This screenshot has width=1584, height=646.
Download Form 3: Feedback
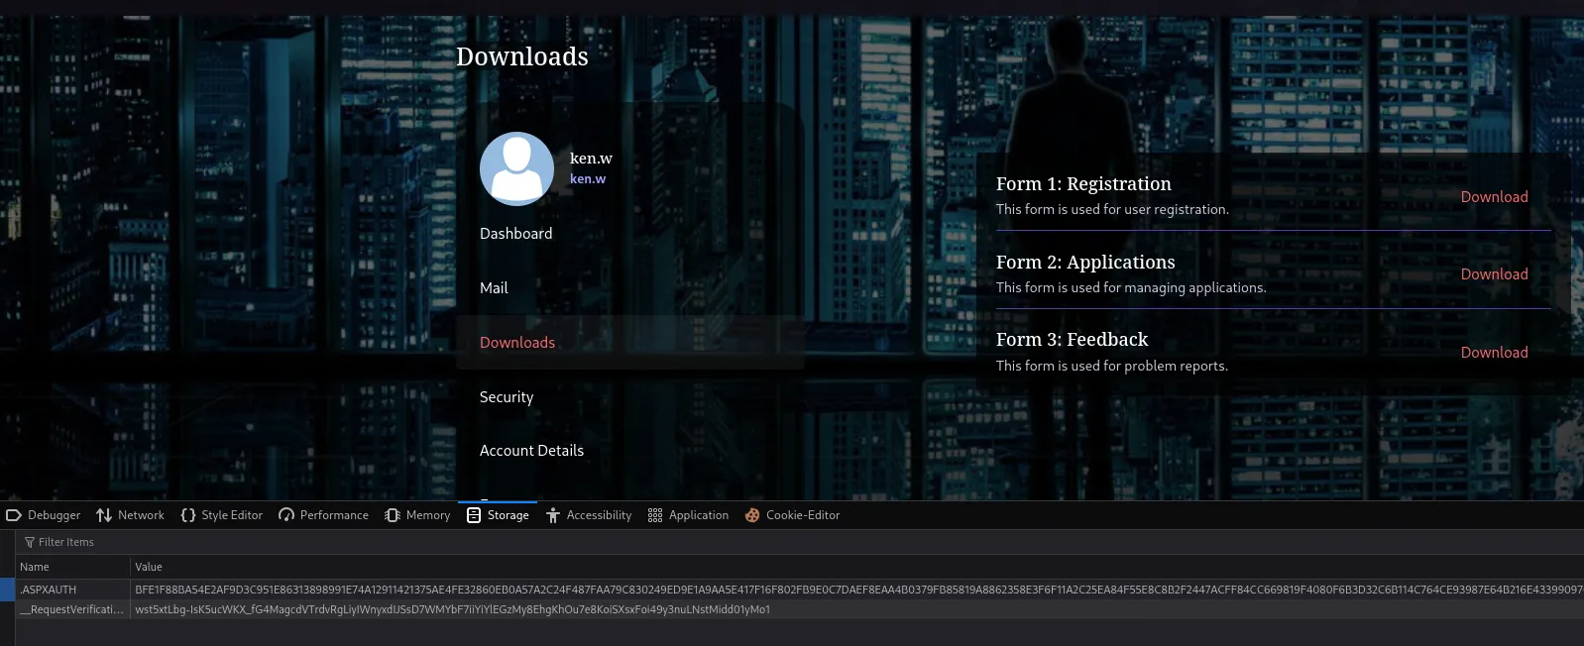[1494, 353]
